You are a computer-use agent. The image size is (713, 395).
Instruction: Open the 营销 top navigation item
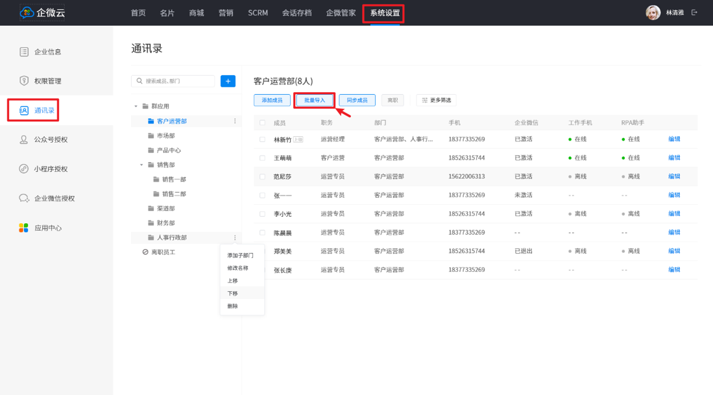pos(226,13)
